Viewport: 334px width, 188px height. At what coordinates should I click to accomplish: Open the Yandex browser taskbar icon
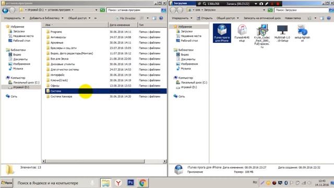click(118, 183)
